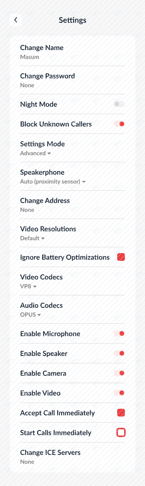Open the VP8 video codecs dropdown
This screenshot has height=486, width=145.
click(x=28, y=287)
